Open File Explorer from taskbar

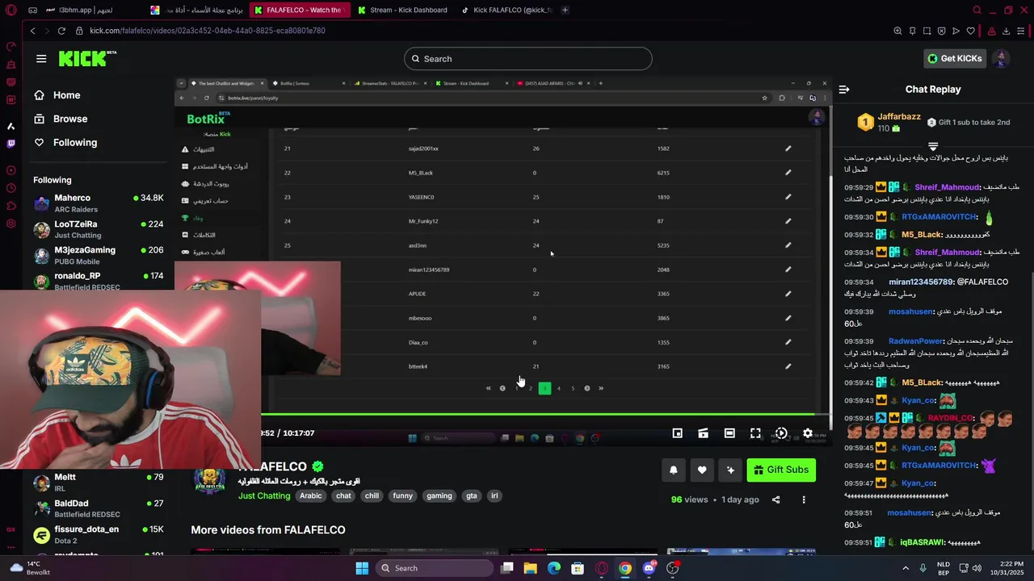tap(531, 568)
